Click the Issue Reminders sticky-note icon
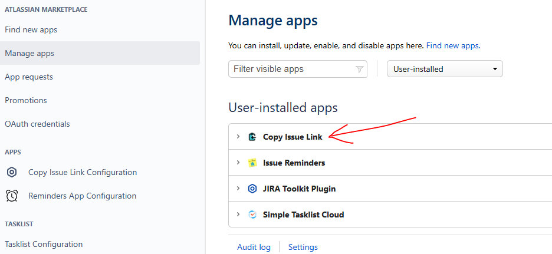Image resolution: width=552 pixels, height=254 pixels. 252,163
